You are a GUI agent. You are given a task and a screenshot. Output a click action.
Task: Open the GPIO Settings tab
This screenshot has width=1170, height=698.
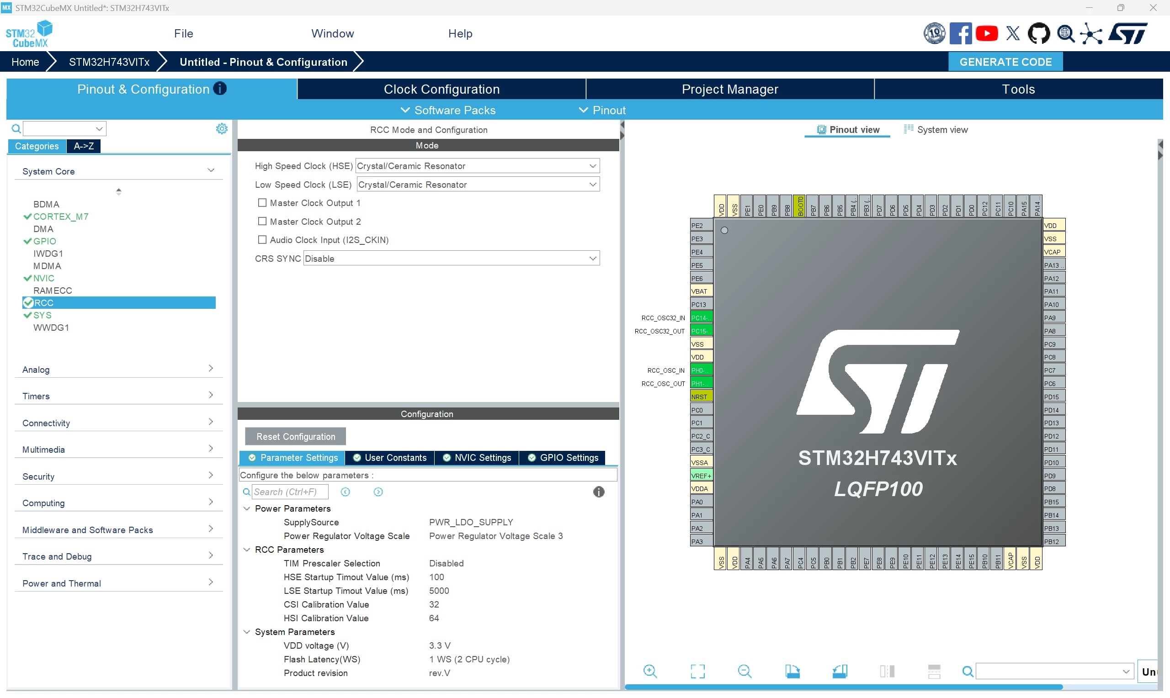(x=563, y=458)
